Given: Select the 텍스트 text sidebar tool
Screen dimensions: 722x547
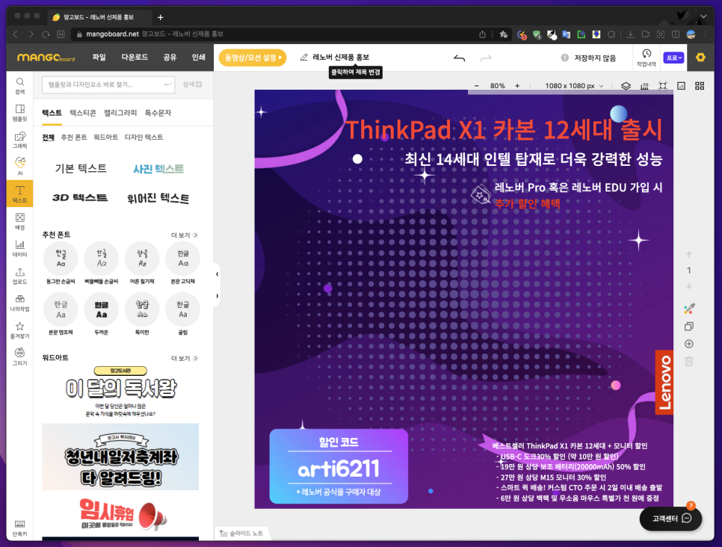Looking at the screenshot, I should click(x=19, y=194).
